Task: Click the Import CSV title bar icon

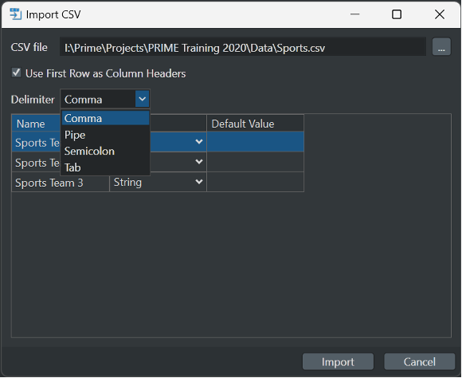Action: 15,14
